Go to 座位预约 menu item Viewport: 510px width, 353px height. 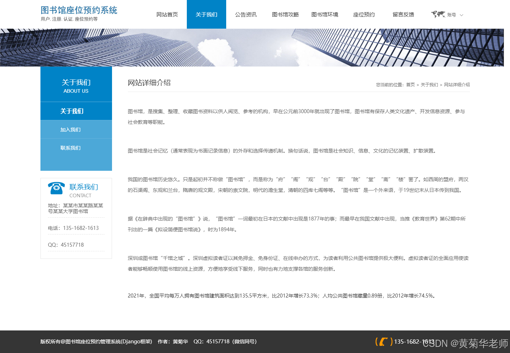pos(364,15)
